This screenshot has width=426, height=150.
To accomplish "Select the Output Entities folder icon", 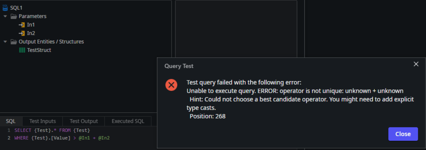I will pos(13,42).
